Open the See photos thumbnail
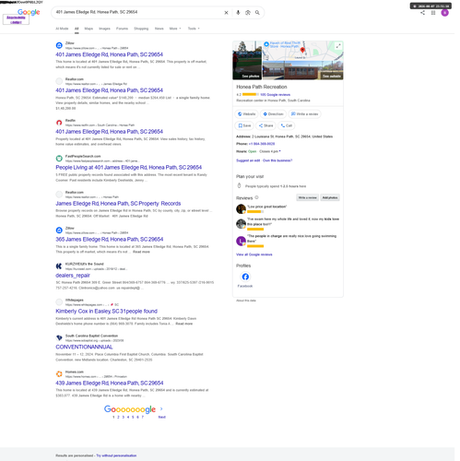This screenshot has height=461, width=460. click(x=247, y=60)
